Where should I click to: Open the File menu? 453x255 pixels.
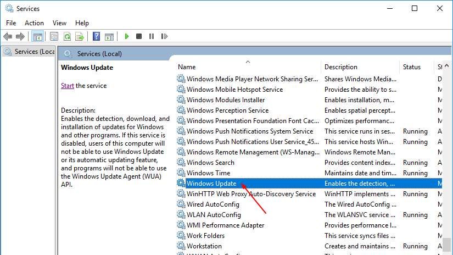click(11, 23)
